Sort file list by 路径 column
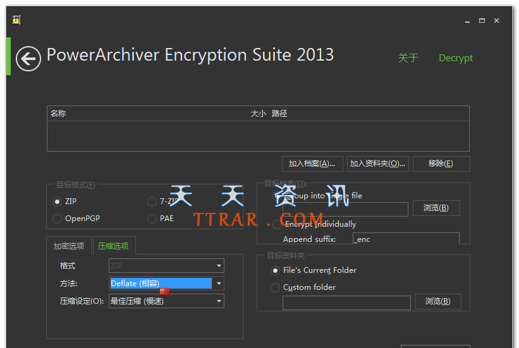This screenshot has width=519, height=348. coord(279,114)
